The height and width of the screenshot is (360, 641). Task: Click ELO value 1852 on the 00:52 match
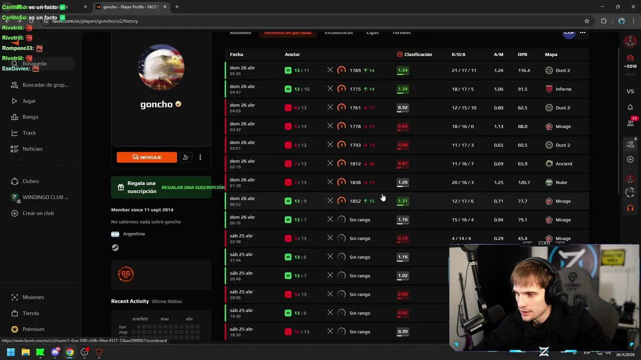tap(355, 201)
